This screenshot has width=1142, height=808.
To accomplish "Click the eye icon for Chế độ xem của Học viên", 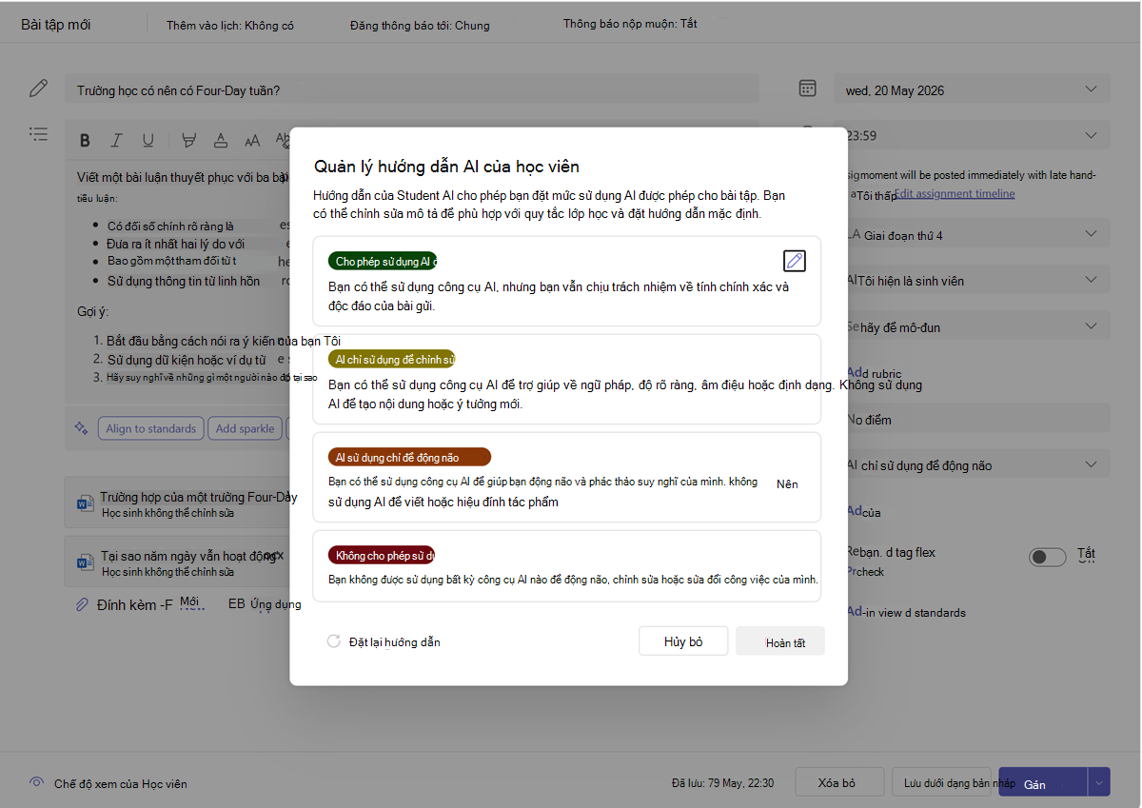I will click(x=36, y=782).
